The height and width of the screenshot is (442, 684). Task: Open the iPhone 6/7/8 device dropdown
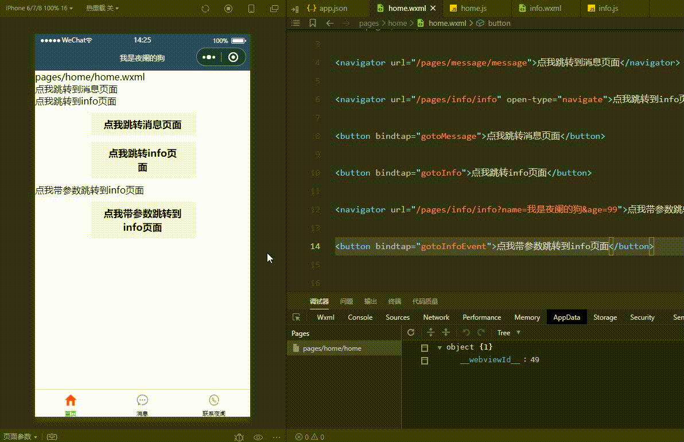click(39, 8)
